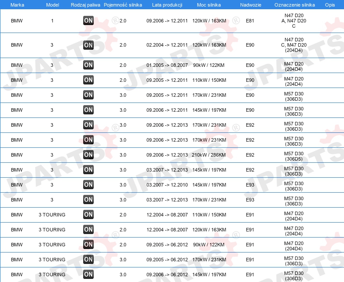This screenshot has width=344, height=282.
Task: Click the Marka column header
Action: point(17,5)
